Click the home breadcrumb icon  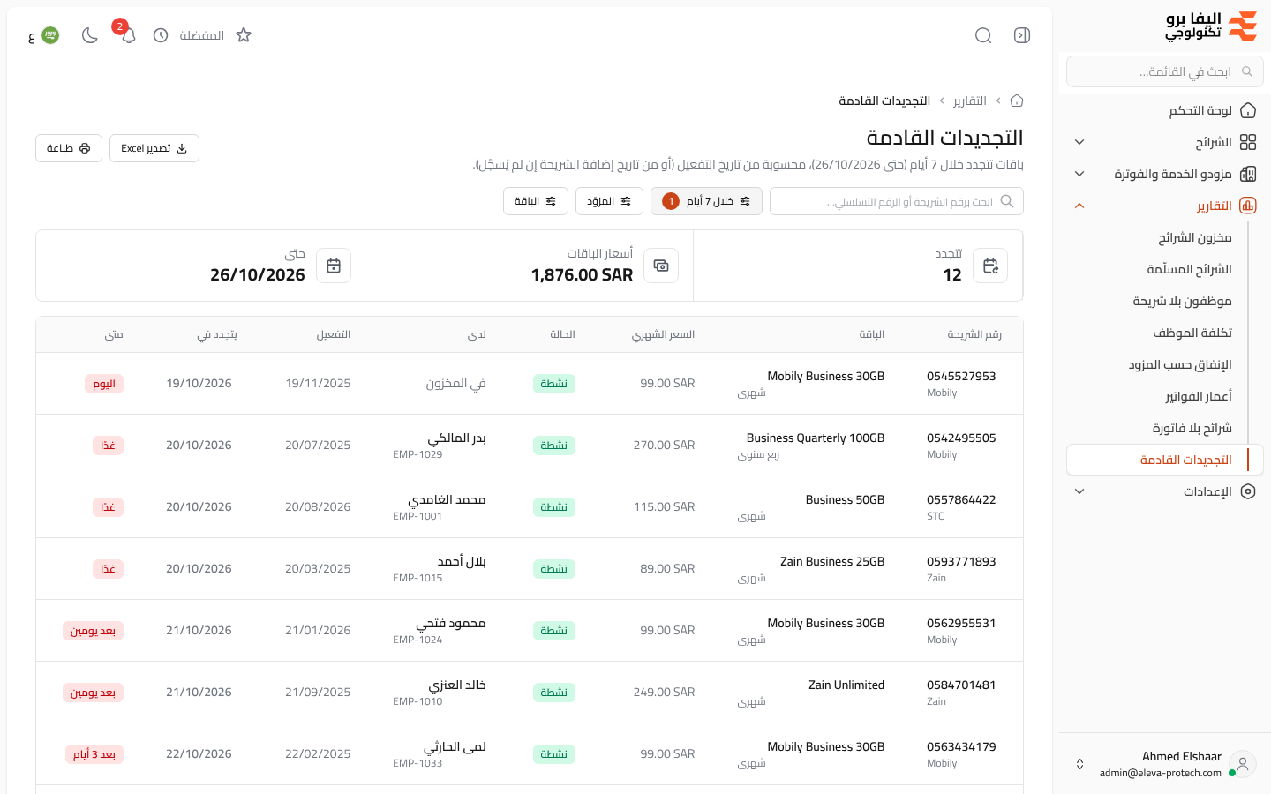pos(1017,101)
